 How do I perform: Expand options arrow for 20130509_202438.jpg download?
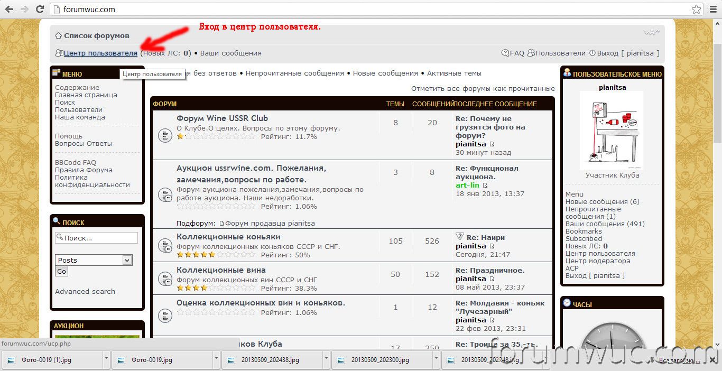(x=326, y=359)
